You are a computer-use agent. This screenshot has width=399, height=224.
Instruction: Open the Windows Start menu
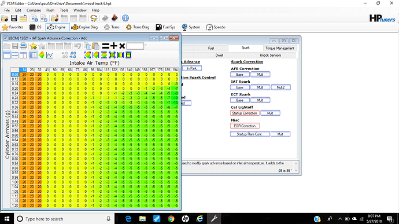(7, 219)
